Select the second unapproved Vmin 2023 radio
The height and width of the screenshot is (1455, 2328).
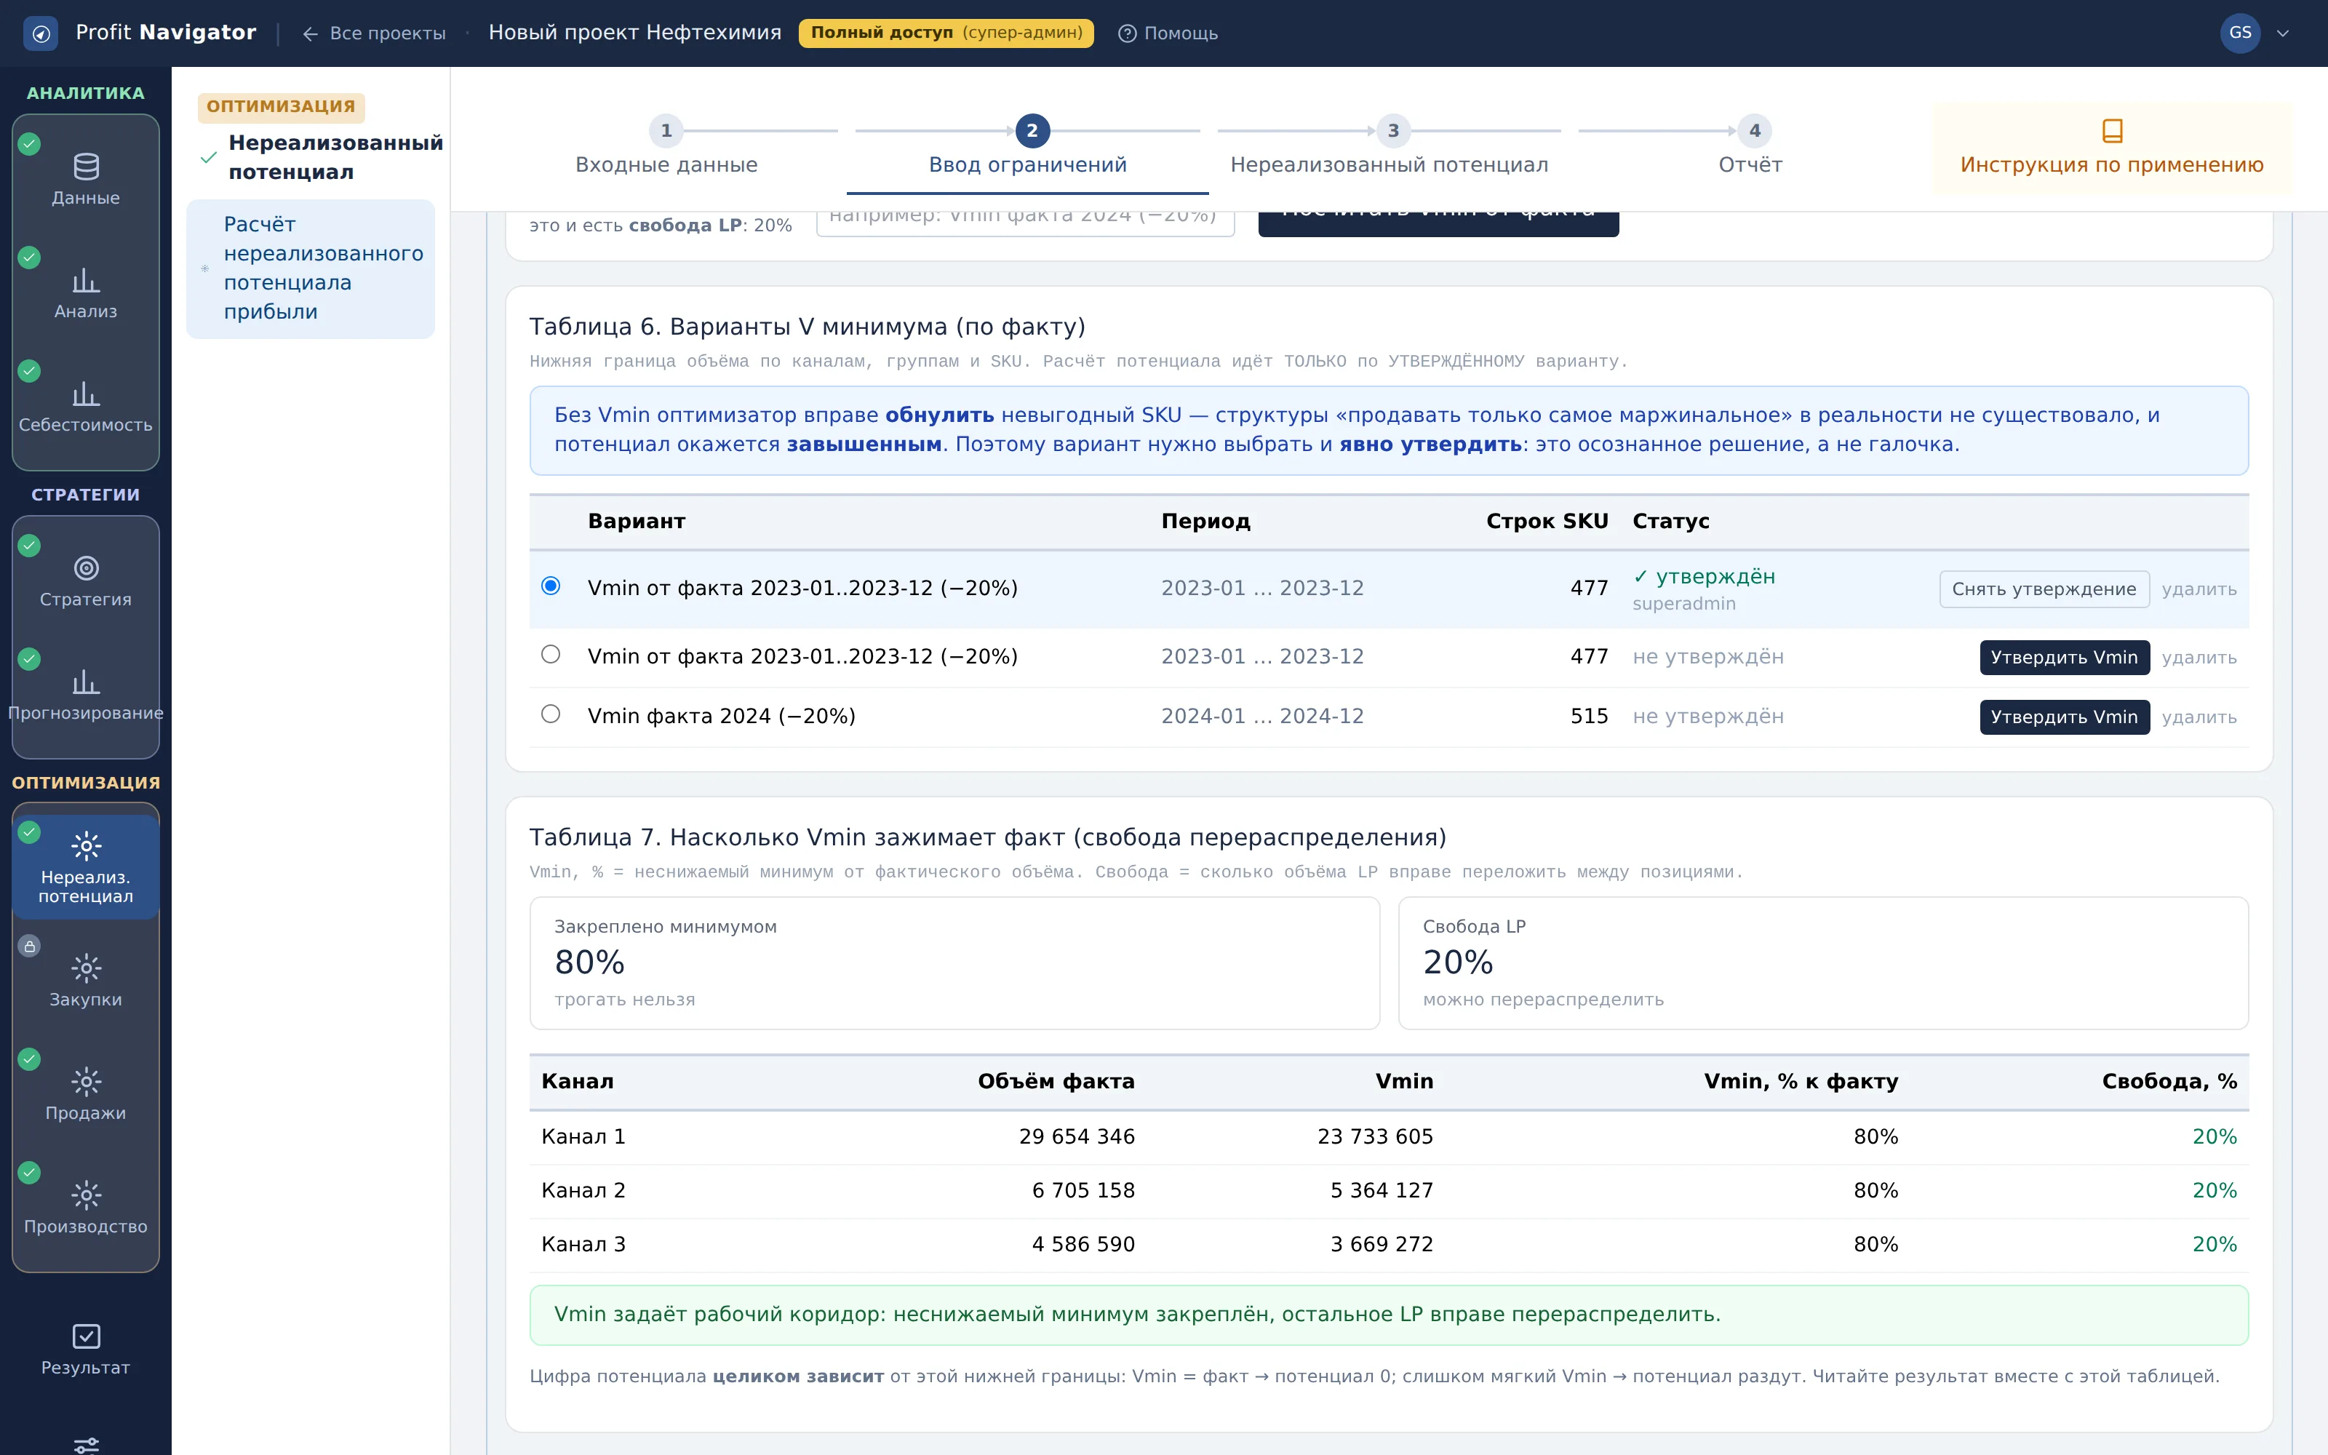coord(550,654)
